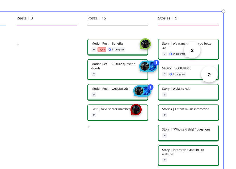Click description icon on Latam music interaction card
The height and width of the screenshot is (169, 236).
click(x=165, y=115)
